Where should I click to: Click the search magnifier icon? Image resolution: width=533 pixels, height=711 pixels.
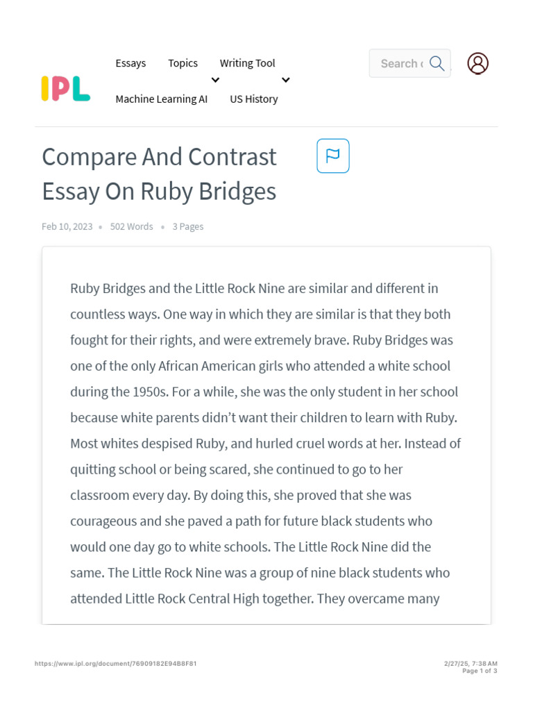click(x=437, y=64)
